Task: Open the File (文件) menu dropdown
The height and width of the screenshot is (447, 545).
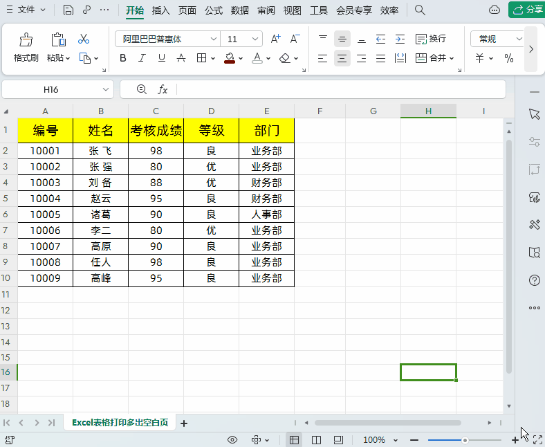Action: [26, 10]
